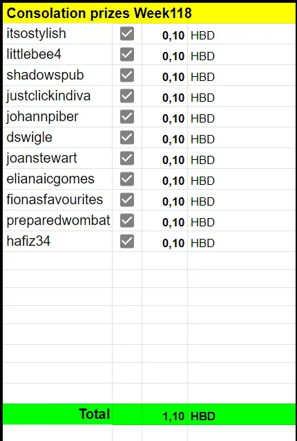The width and height of the screenshot is (297, 441).
Task: Uncheck the elianaicgomes checkbox
Action: [127, 179]
